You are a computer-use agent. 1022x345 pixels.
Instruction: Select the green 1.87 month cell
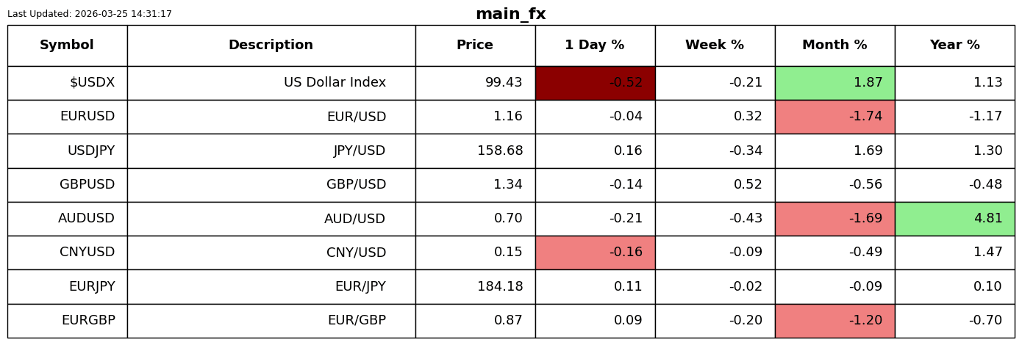(x=835, y=83)
